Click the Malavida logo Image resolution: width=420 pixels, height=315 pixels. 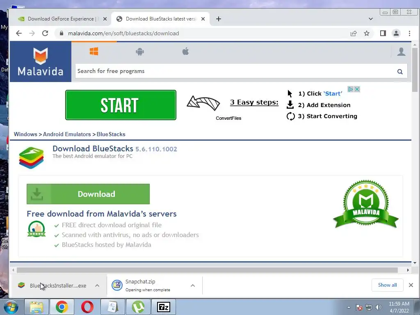pos(41,62)
